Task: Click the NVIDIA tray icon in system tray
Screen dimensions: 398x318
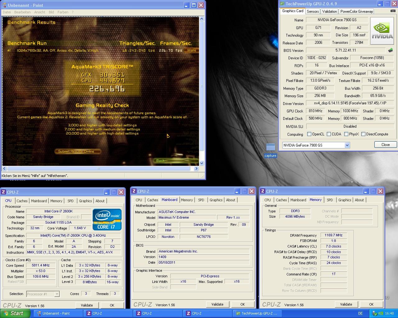Action: click(x=381, y=313)
